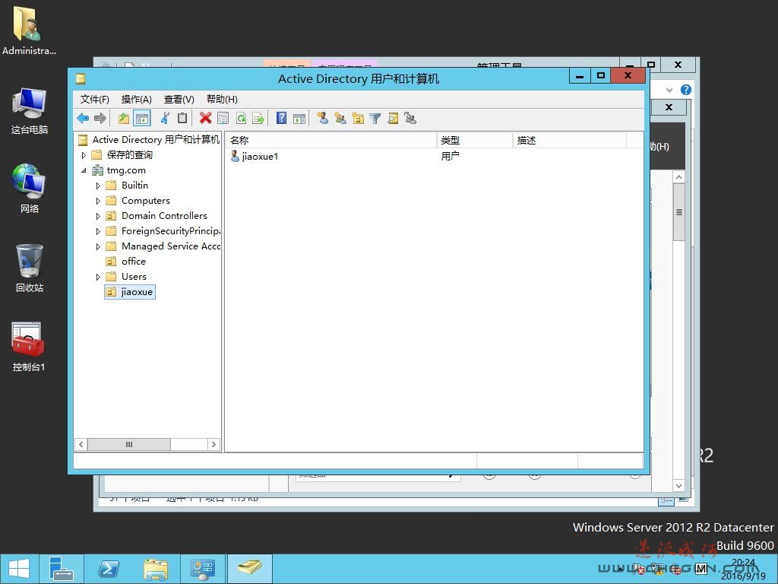778x584 pixels.
Task: Click the Export List icon
Action: coord(258,118)
